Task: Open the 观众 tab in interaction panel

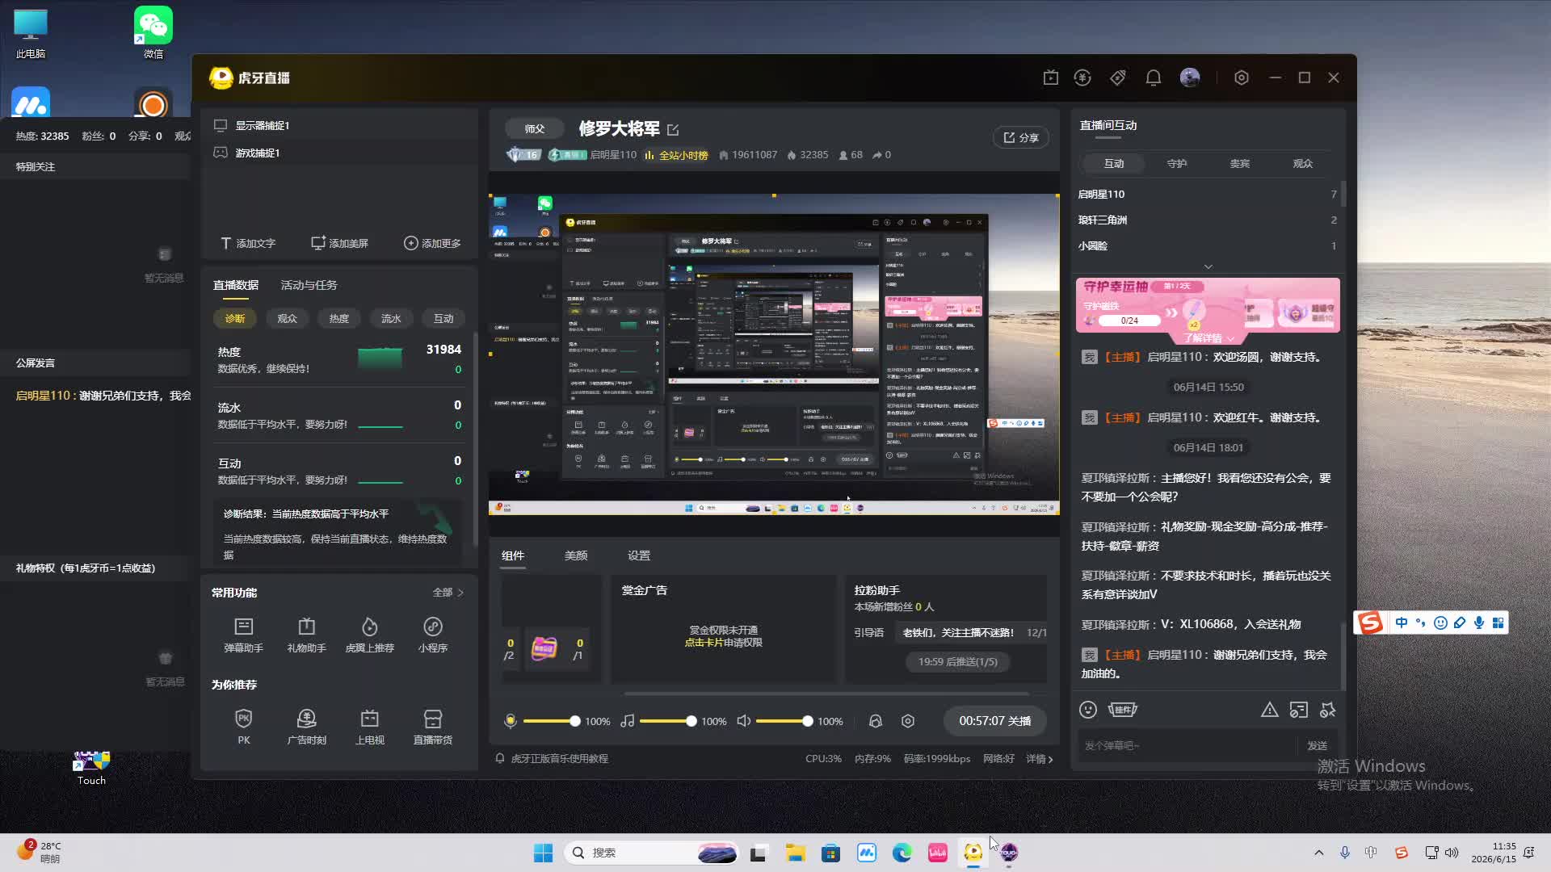Action: click(x=1303, y=164)
